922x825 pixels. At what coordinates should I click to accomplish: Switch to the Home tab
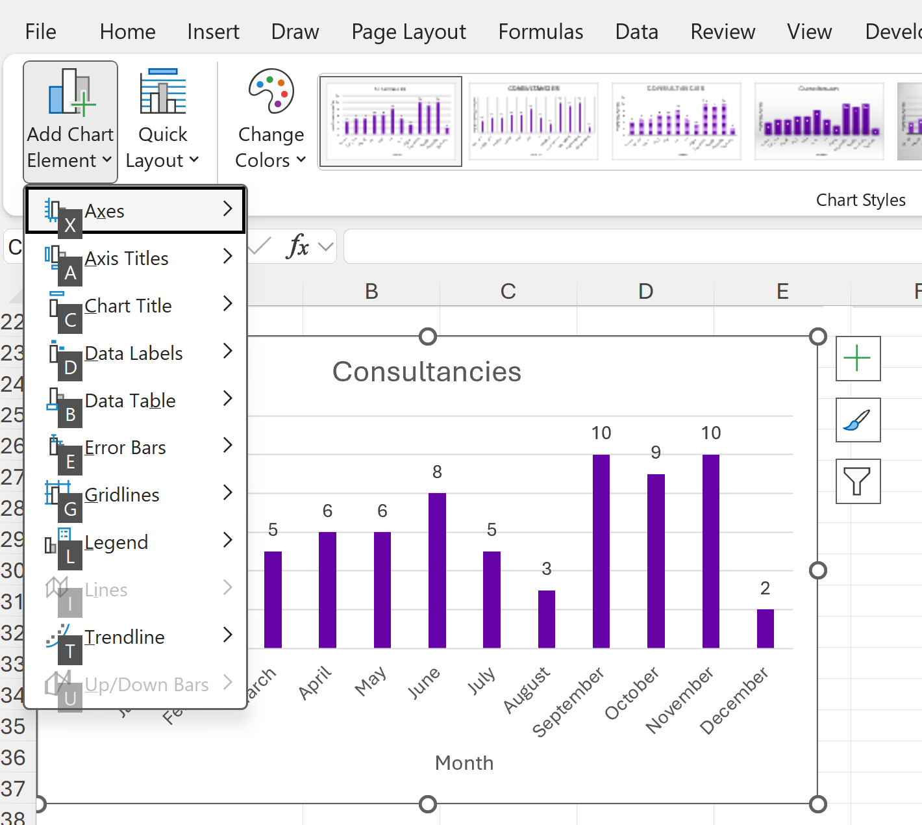pyautogui.click(x=127, y=32)
